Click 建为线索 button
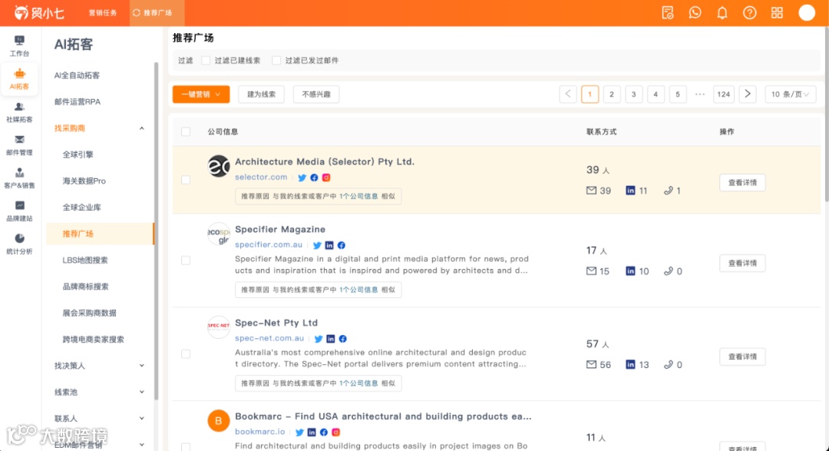 [x=261, y=95]
